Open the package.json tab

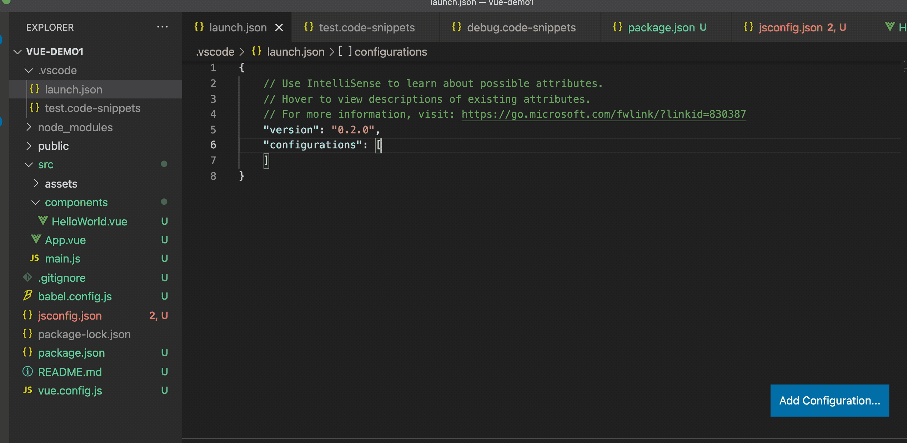point(661,27)
